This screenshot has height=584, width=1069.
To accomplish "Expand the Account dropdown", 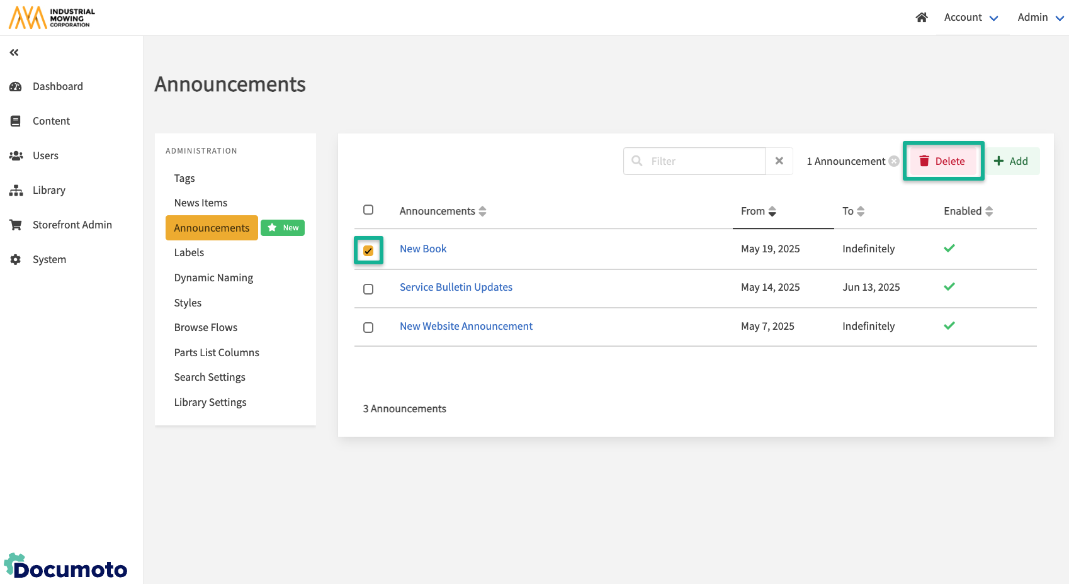I will point(971,18).
